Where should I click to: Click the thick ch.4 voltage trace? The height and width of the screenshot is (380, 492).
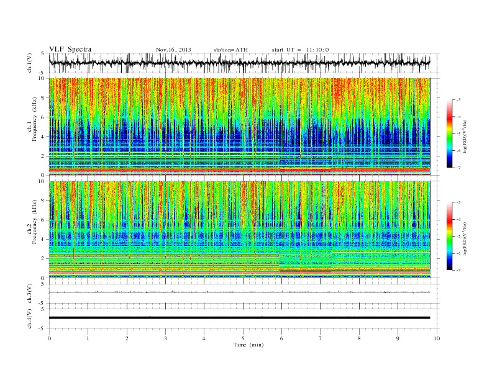coord(239,318)
